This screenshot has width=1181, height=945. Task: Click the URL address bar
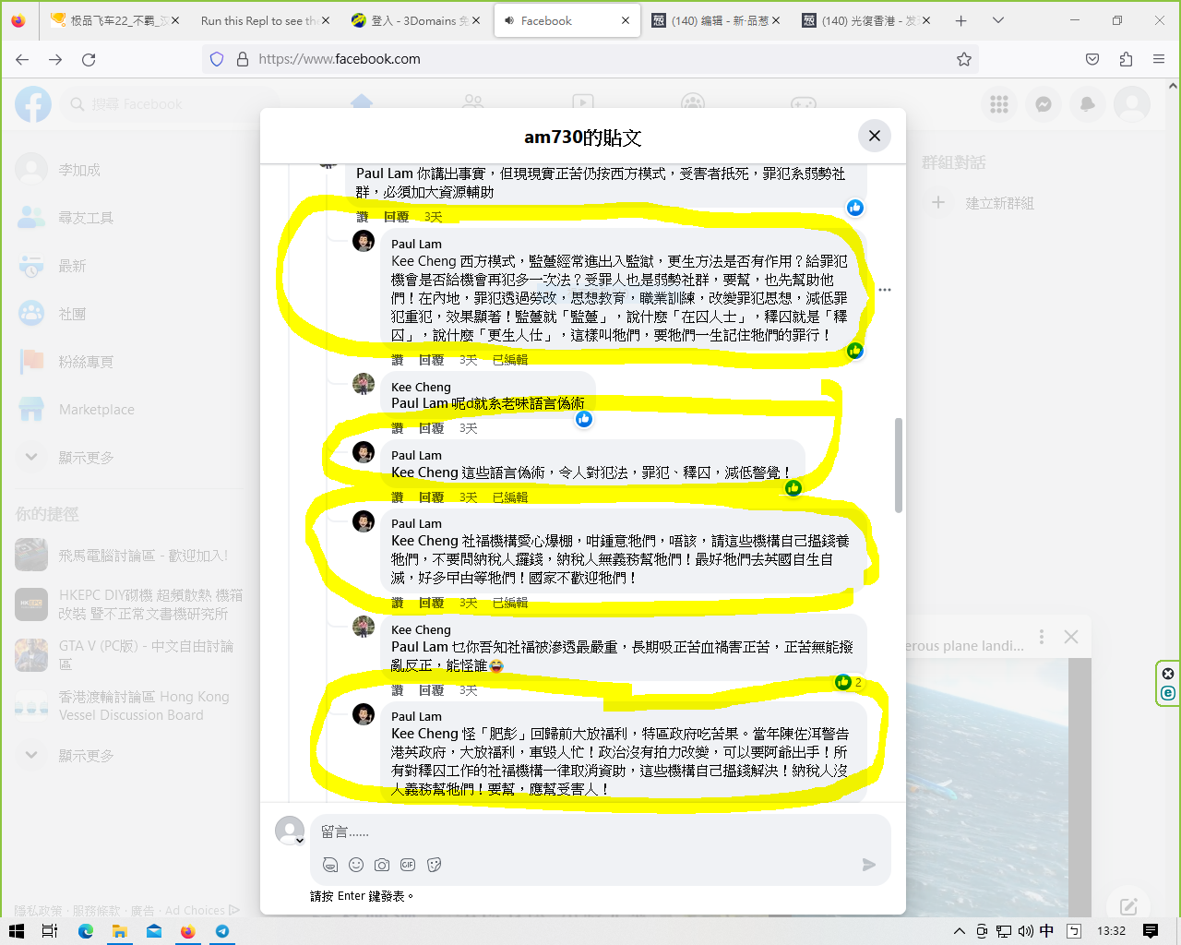[x=590, y=59]
